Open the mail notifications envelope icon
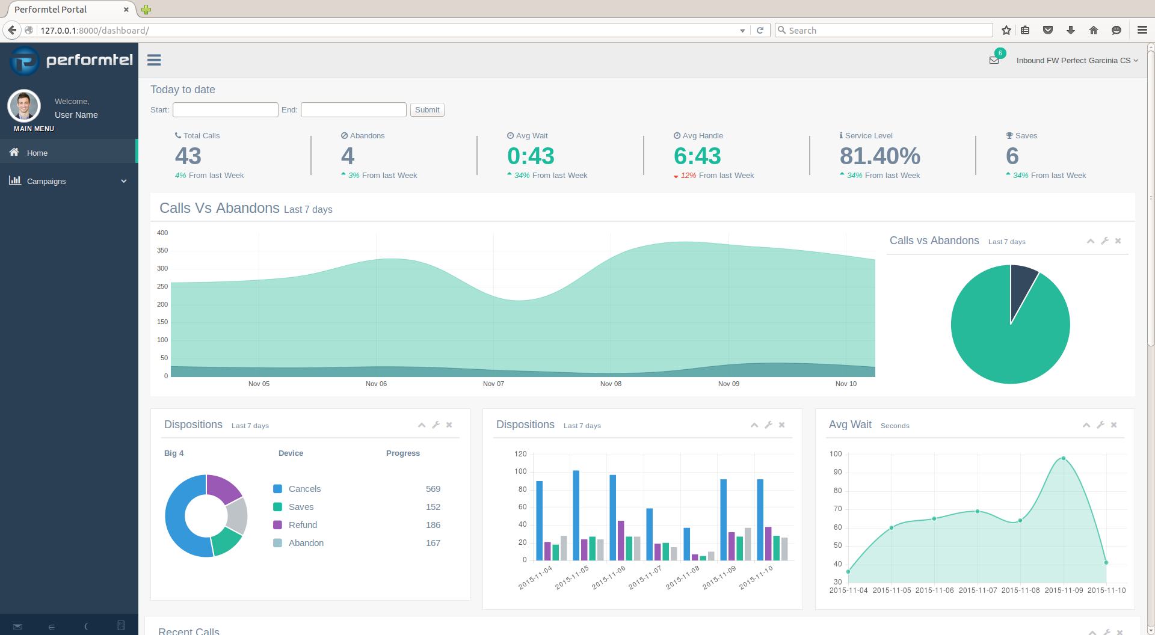The width and height of the screenshot is (1155, 635). pos(994,60)
